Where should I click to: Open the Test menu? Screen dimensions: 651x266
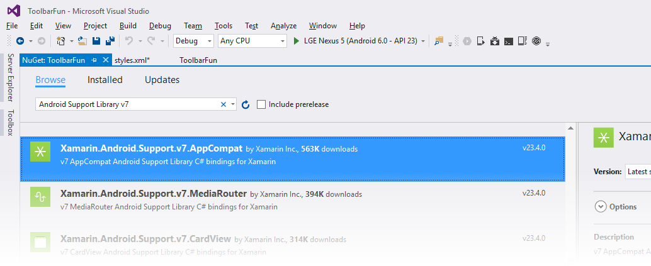tap(252, 26)
